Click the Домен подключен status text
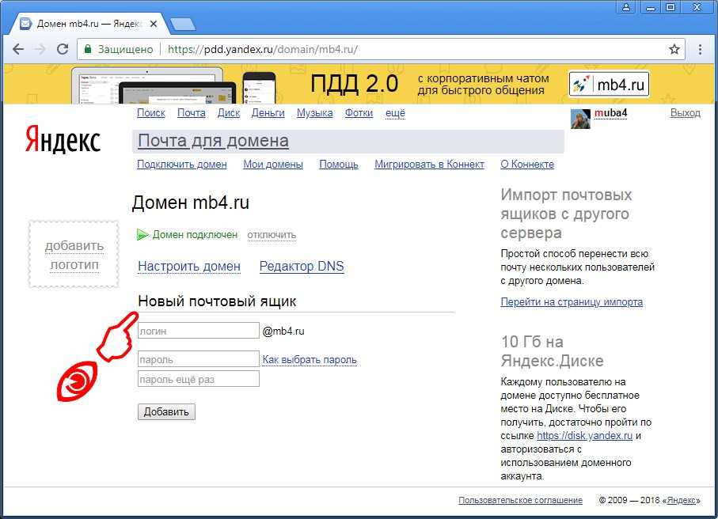Viewport: 718px width, 519px height. coord(195,235)
